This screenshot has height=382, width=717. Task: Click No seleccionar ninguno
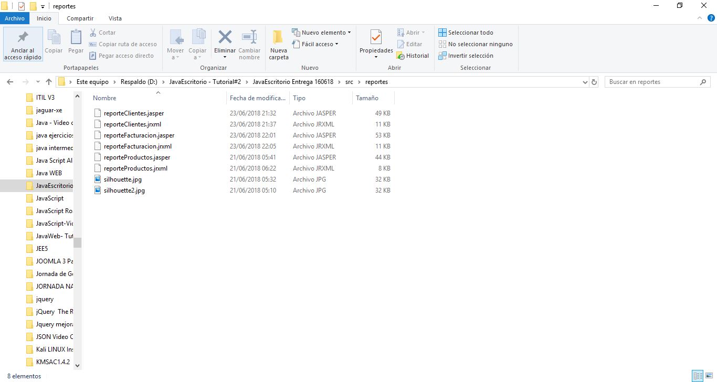476,44
